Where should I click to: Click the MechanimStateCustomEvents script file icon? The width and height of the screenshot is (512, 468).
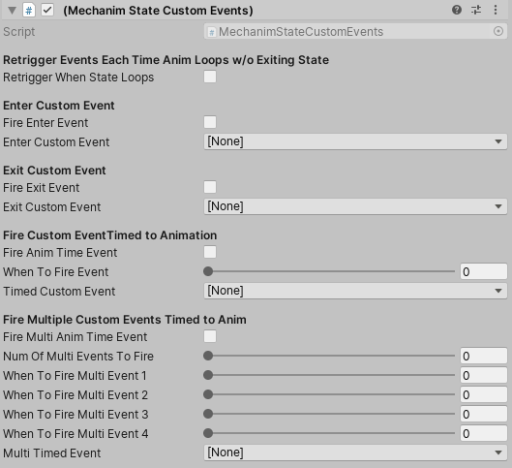coord(212,32)
